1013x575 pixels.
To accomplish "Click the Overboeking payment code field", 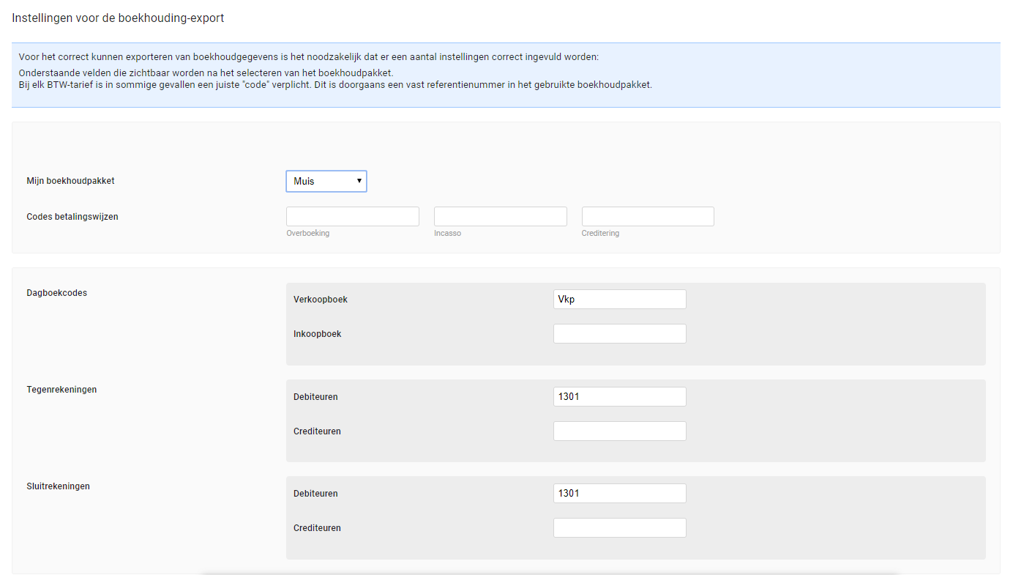I will click(x=353, y=216).
